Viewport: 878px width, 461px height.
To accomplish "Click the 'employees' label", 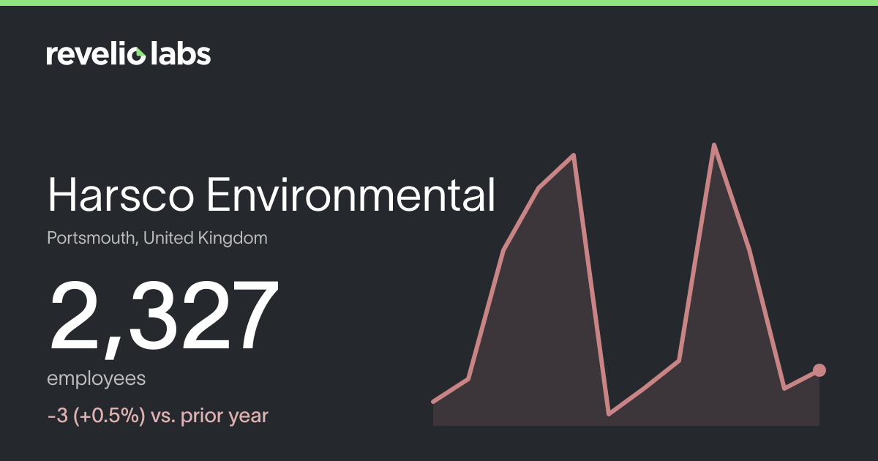I will coord(97,380).
